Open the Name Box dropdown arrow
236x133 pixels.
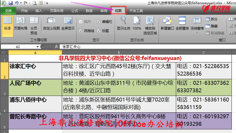tap(37, 47)
